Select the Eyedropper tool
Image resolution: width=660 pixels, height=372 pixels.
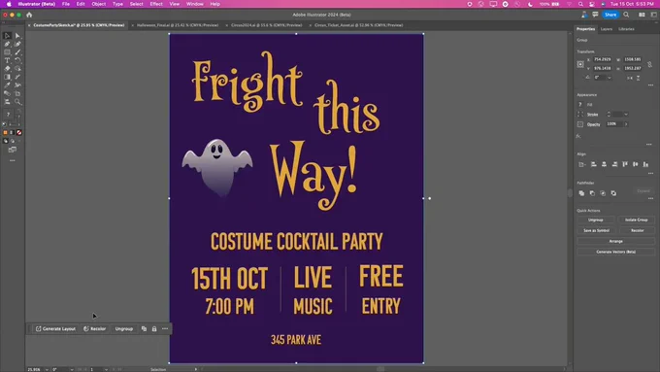point(7,85)
